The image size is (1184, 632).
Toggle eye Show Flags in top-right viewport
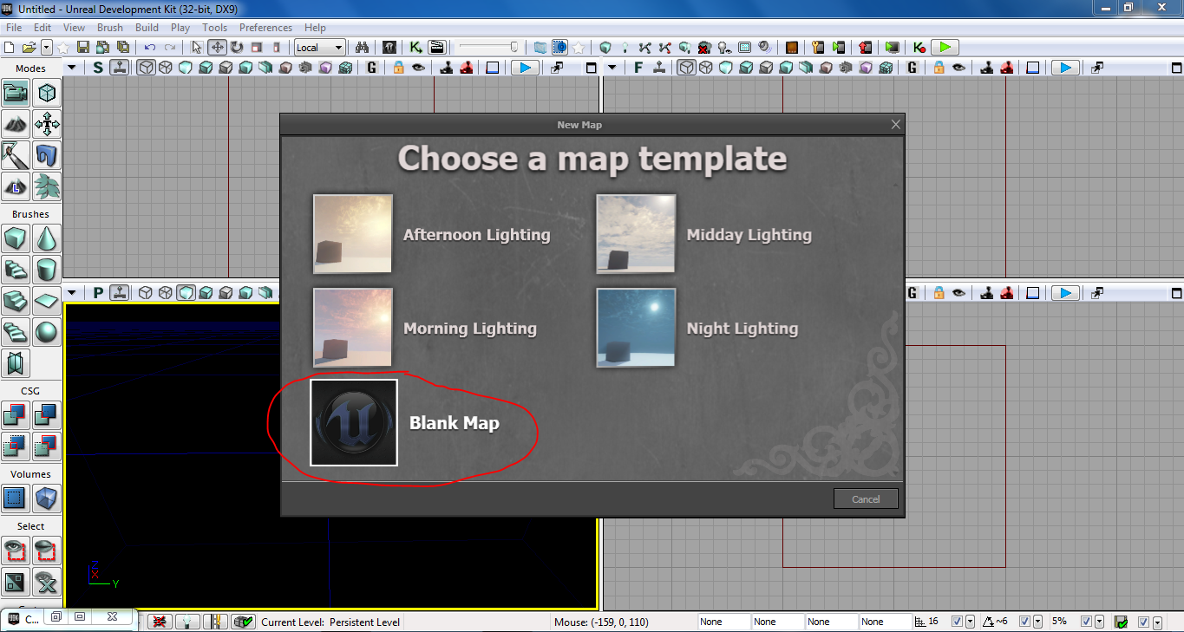(958, 68)
